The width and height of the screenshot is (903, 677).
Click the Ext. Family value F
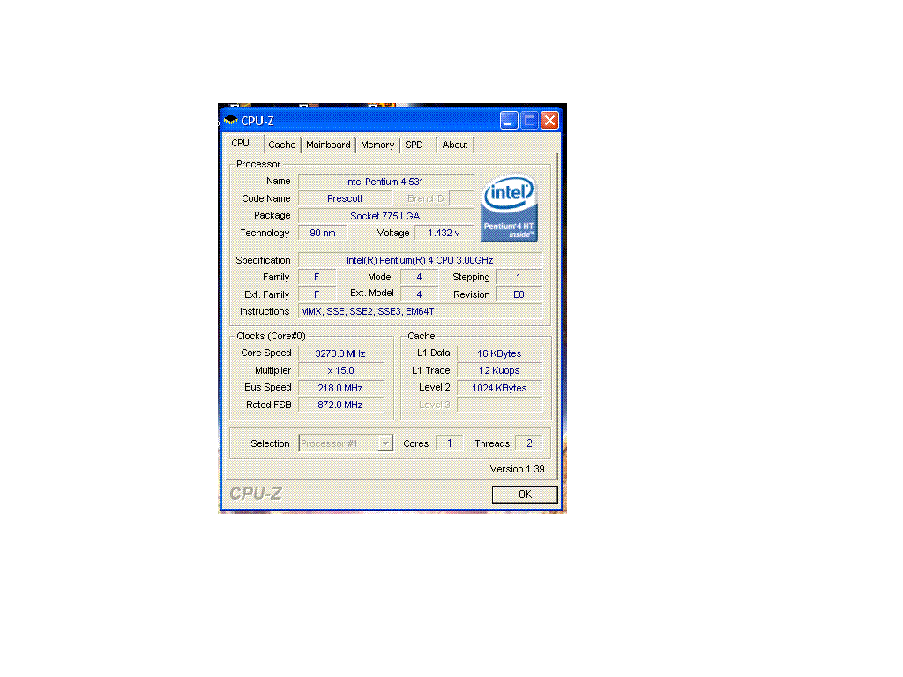[317, 294]
